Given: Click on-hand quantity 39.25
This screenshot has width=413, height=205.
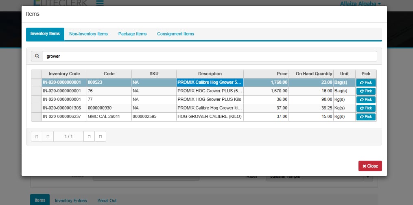Looking at the screenshot, I should [x=311, y=108].
